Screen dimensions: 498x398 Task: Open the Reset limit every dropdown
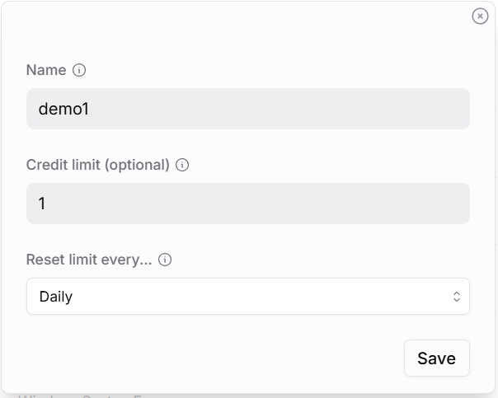247,297
